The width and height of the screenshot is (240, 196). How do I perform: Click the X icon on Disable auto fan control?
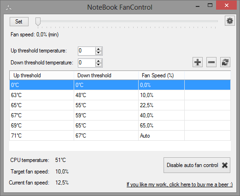click(x=225, y=165)
